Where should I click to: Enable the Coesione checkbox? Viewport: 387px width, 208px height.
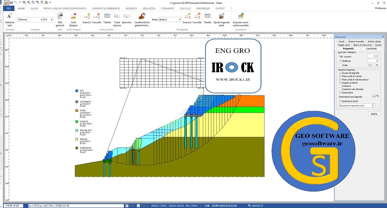coord(341,86)
